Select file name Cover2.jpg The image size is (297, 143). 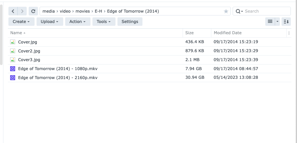[x=29, y=51]
